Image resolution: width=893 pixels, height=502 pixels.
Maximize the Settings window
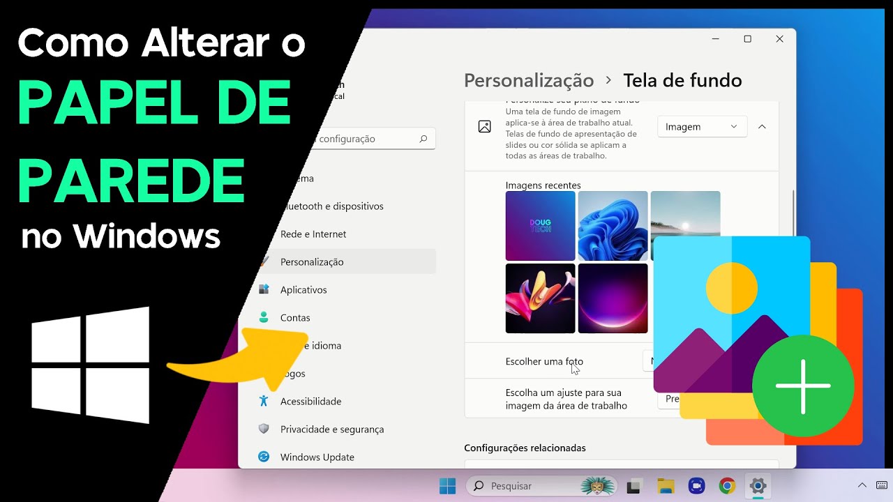click(747, 39)
